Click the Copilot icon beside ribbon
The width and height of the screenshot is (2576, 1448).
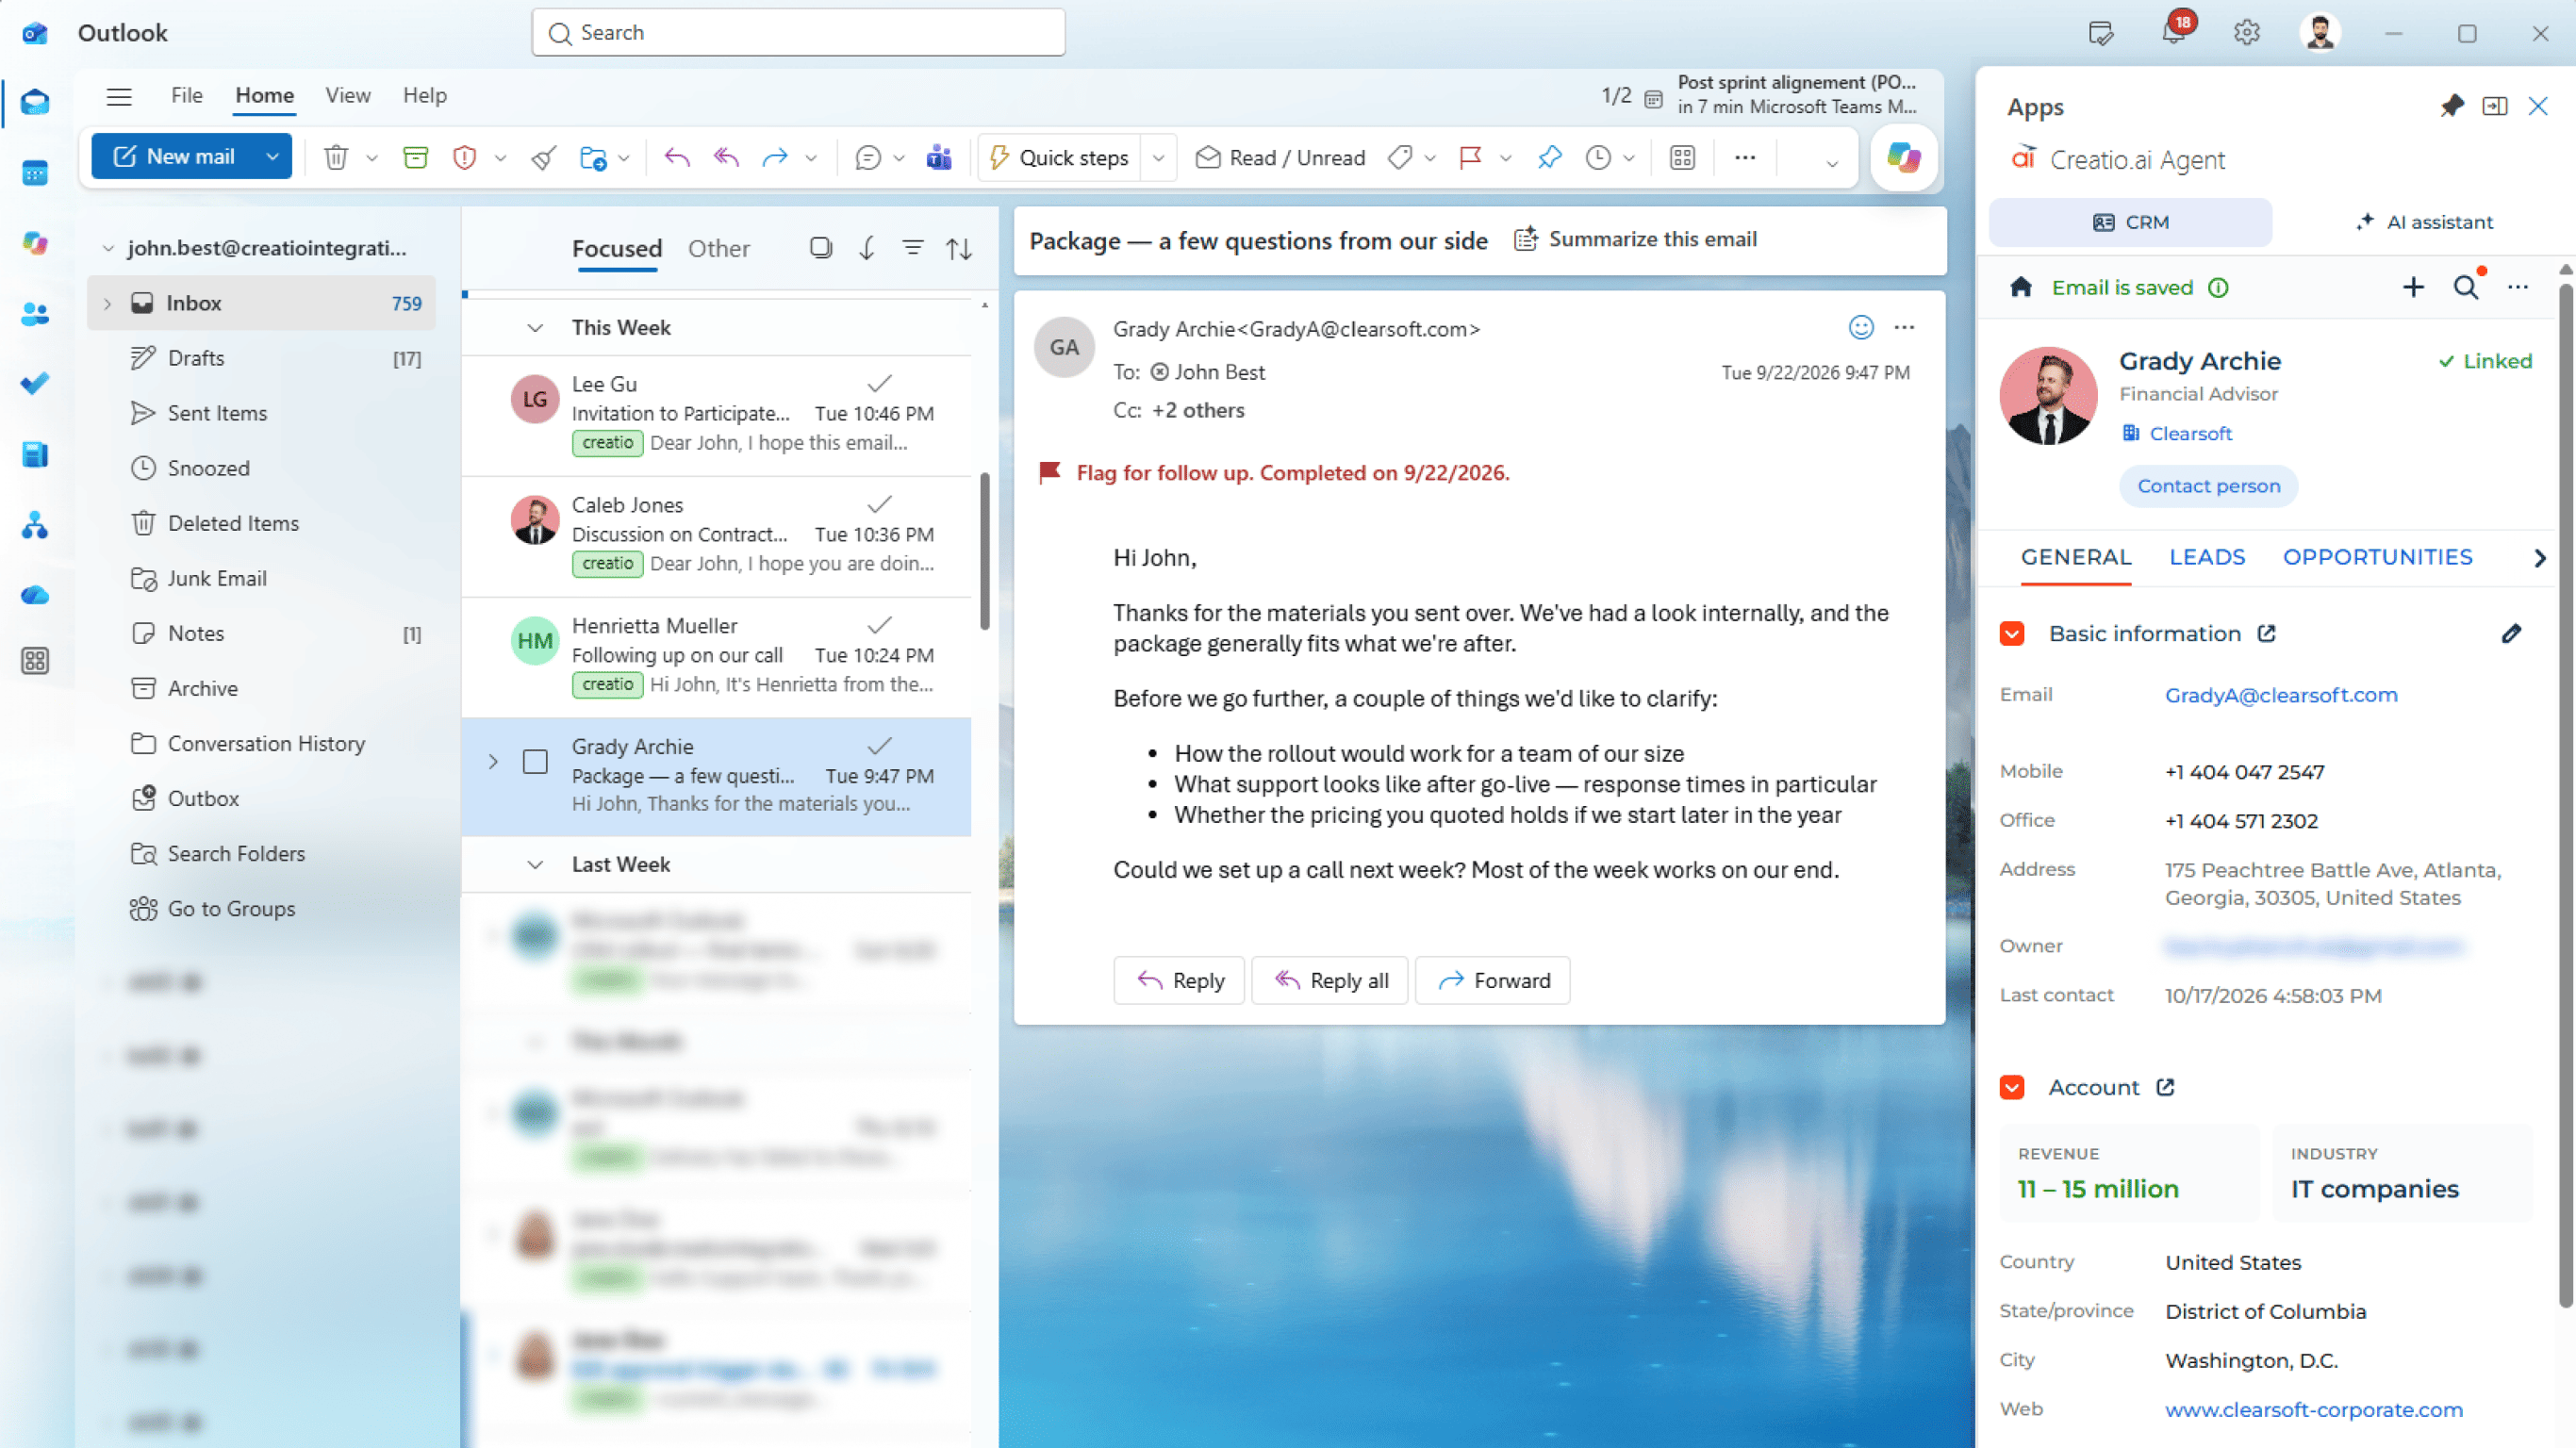click(1903, 157)
